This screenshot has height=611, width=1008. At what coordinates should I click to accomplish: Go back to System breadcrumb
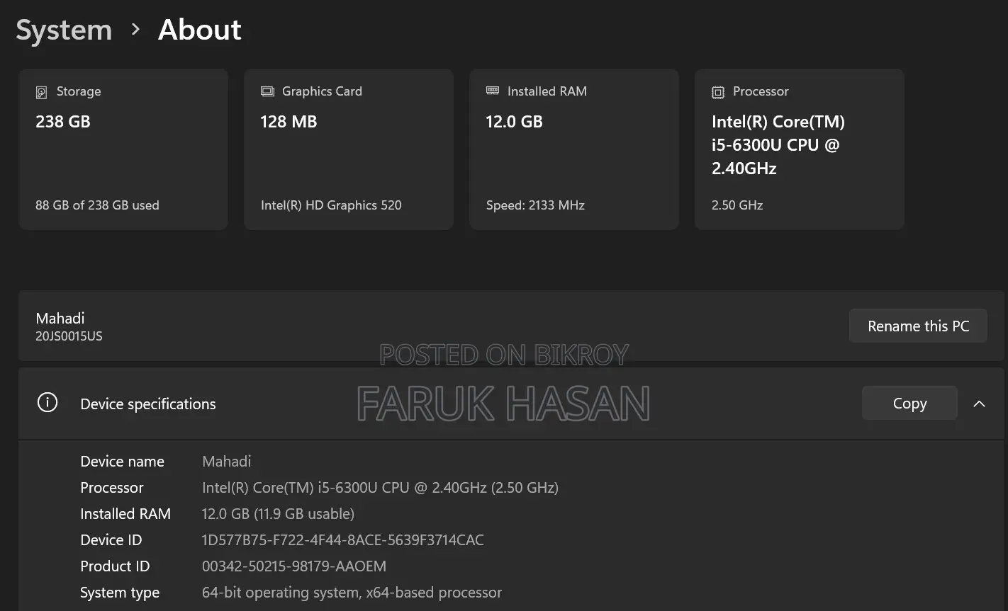click(64, 30)
